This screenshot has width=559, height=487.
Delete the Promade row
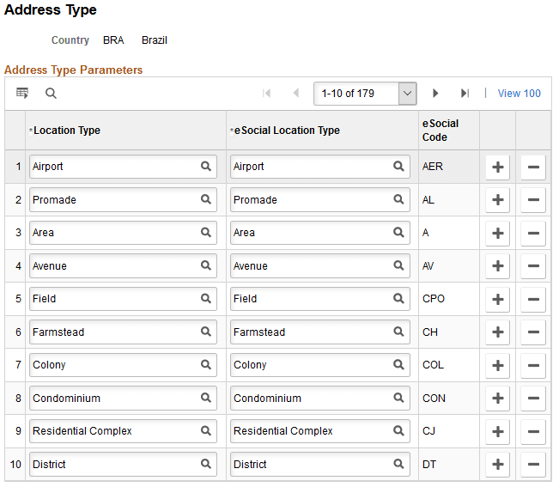[x=533, y=200]
